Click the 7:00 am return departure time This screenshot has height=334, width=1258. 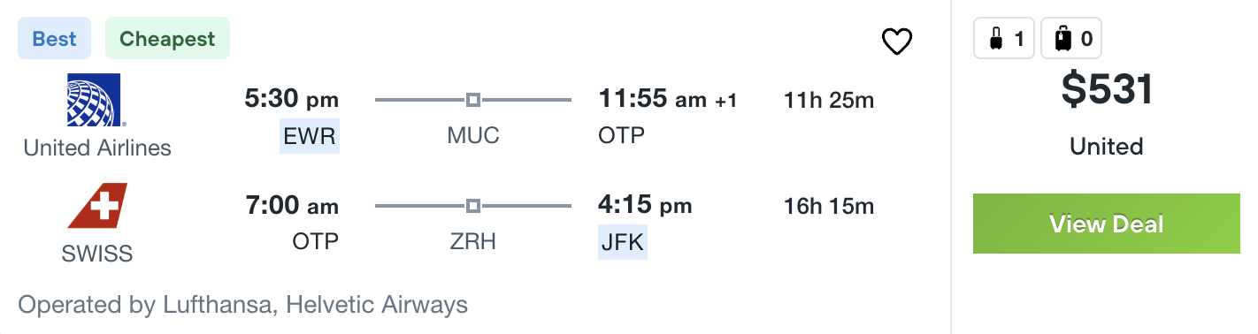tap(292, 205)
